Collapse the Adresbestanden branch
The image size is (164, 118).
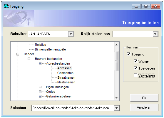coord(40,63)
